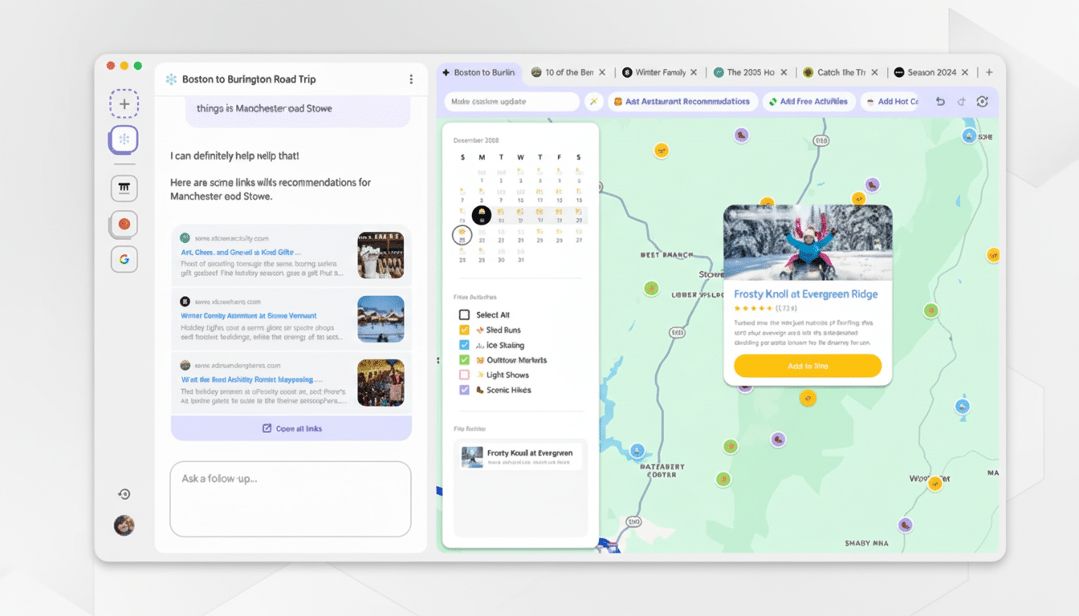Click the history icon near the bottom left
The width and height of the screenshot is (1079, 616).
124,494
